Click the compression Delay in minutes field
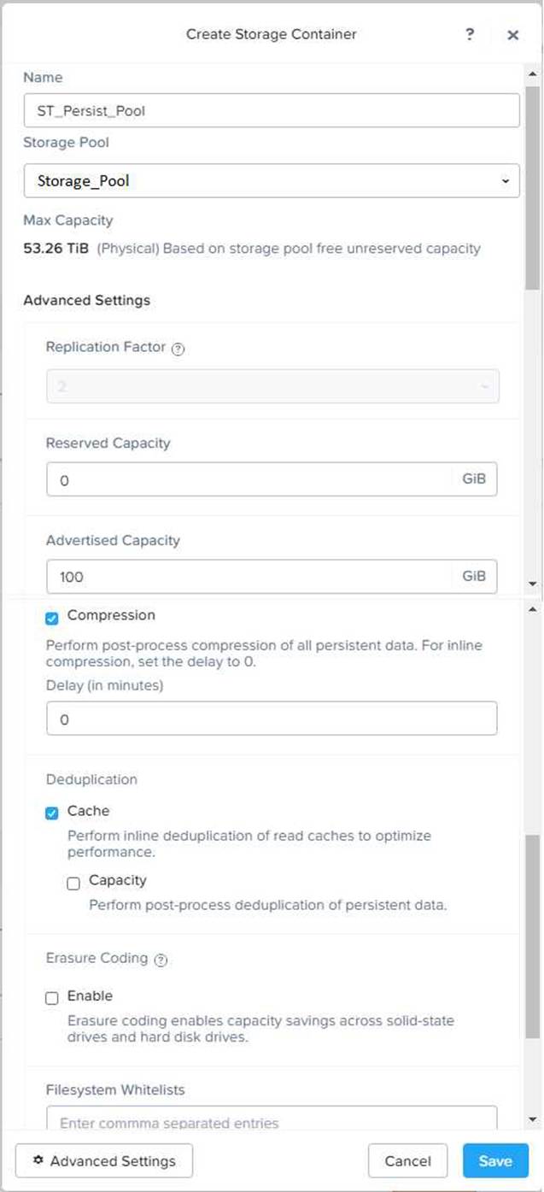The image size is (544, 1192). (x=272, y=719)
